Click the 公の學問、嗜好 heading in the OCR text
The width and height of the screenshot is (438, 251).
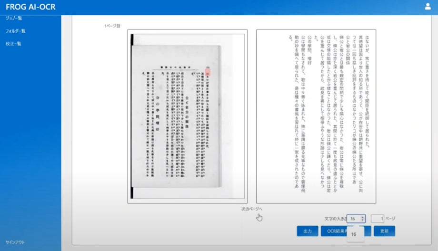pyautogui.click(x=309, y=50)
